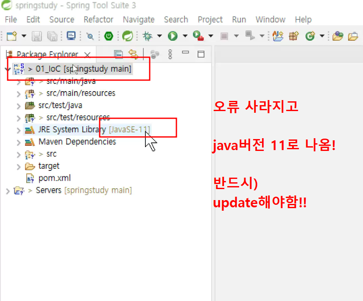Click the Save toolbar icon
Screen dimensions: 363x301
click(x=36, y=36)
